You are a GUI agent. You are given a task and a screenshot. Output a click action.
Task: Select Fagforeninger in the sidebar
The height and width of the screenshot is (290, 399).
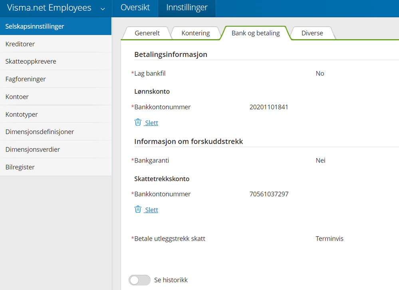point(26,79)
